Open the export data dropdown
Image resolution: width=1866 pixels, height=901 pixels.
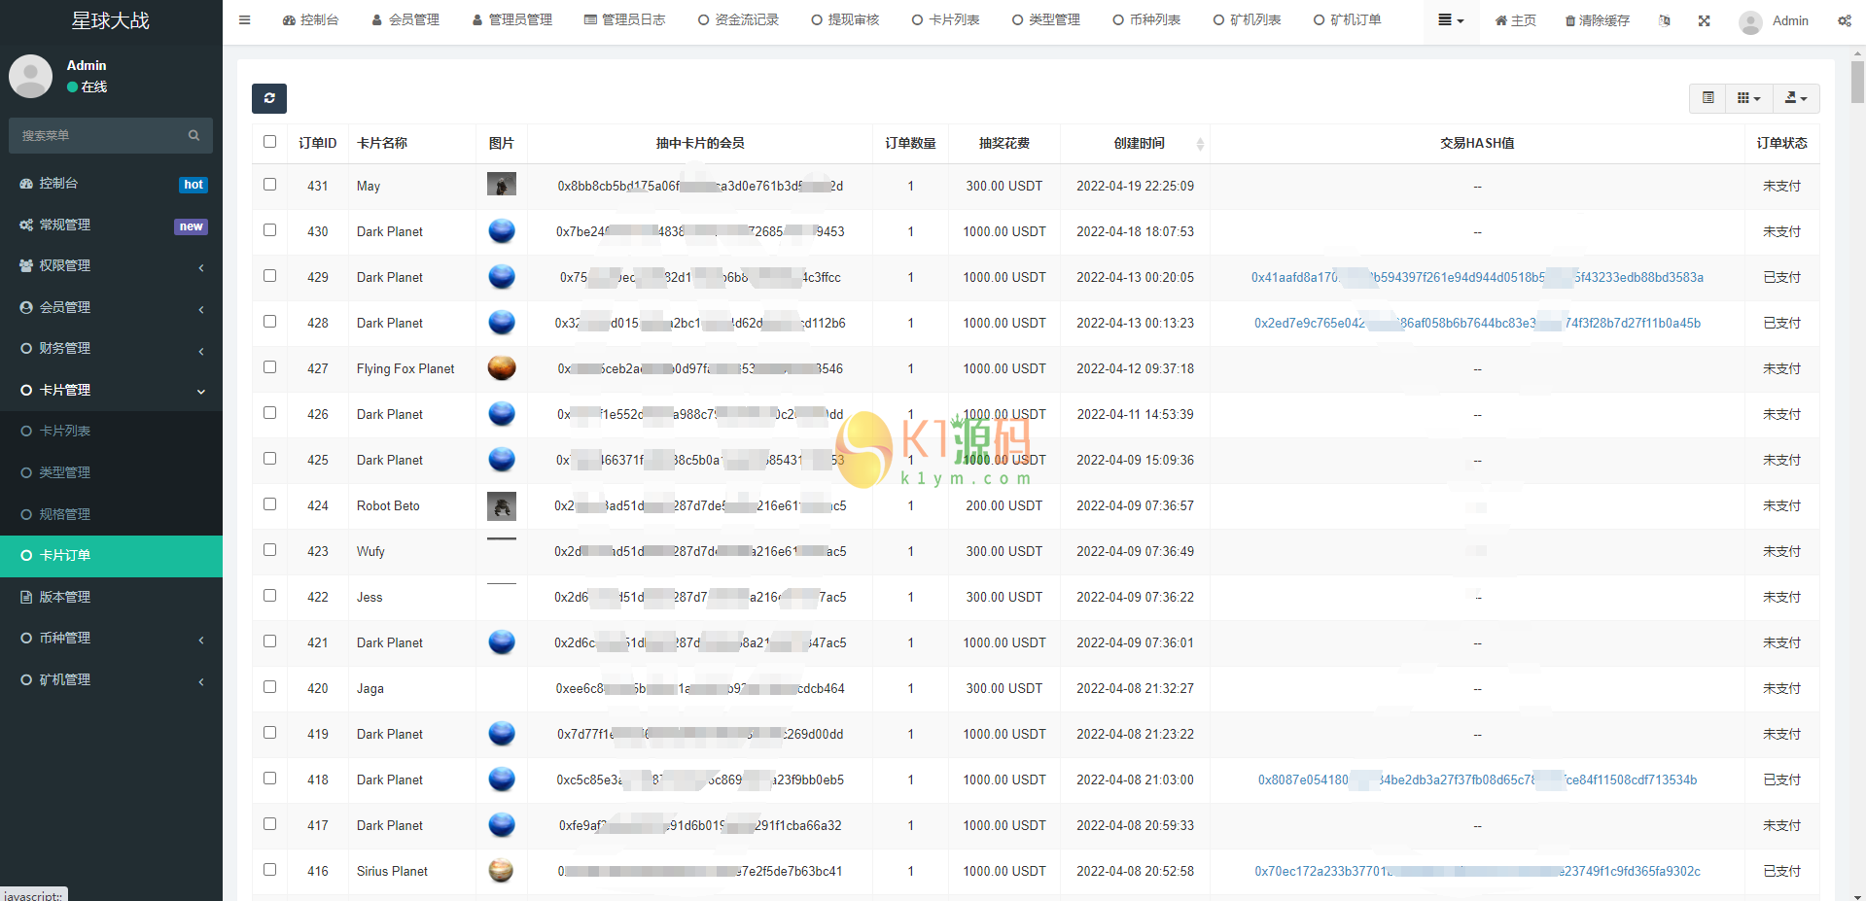pos(1795,98)
